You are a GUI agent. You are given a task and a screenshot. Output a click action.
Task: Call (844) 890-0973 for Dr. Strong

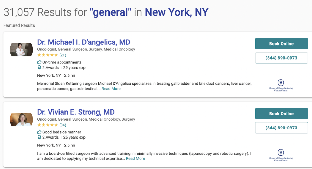tap(281, 128)
